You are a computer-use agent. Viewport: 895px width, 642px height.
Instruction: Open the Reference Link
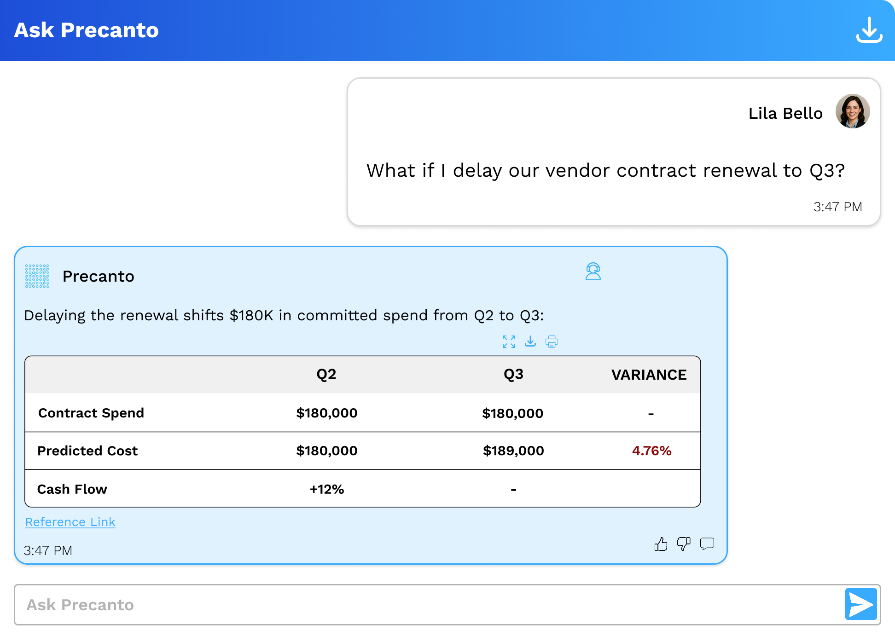[70, 522]
